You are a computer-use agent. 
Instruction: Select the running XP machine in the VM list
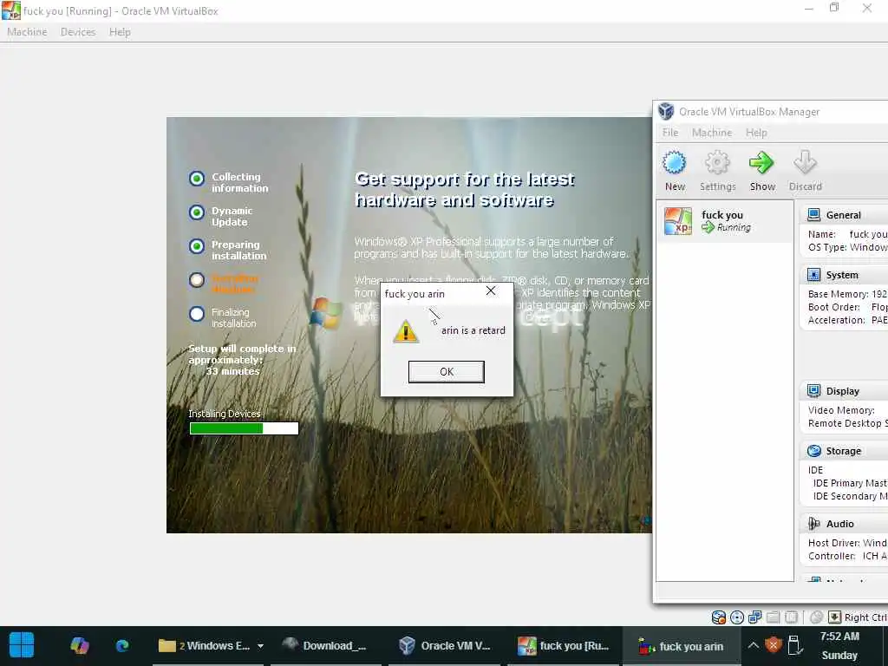coord(725,221)
